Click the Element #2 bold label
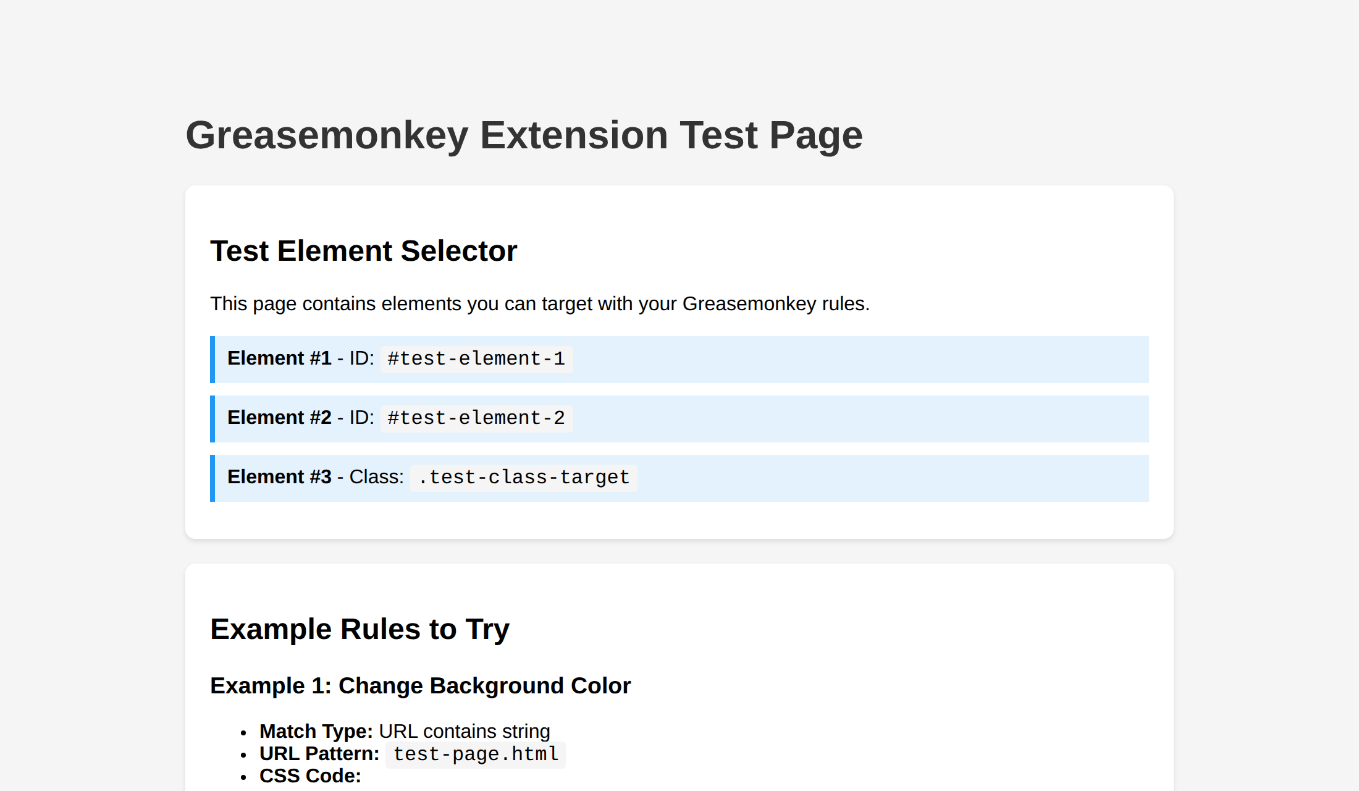This screenshot has height=791, width=1359. [x=279, y=418]
